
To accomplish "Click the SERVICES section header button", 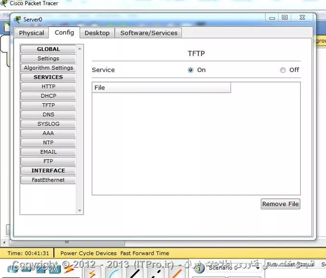I will pos(48,77).
